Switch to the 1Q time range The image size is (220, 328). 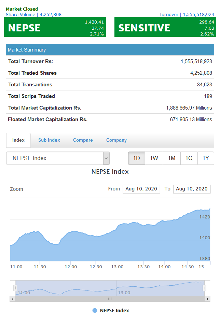coord(189,158)
